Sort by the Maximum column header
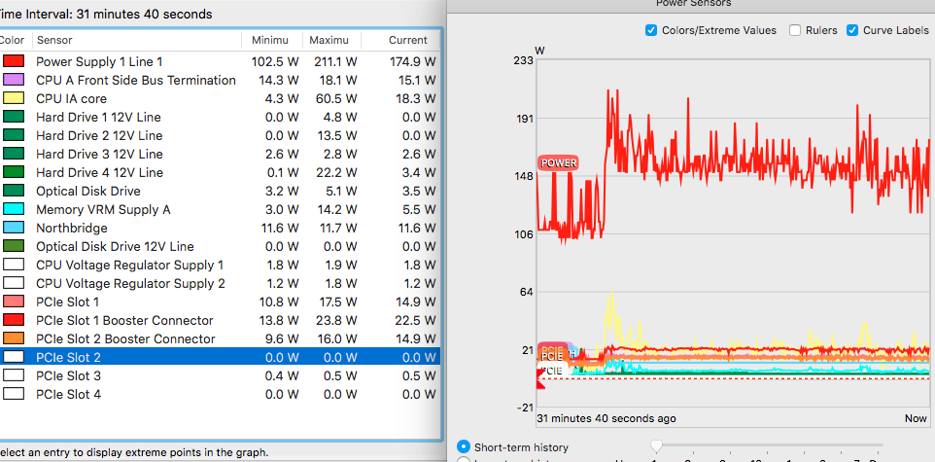 coord(332,40)
